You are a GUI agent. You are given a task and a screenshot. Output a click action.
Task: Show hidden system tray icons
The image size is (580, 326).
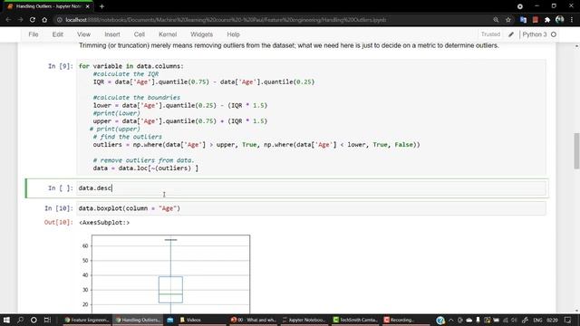[x=451, y=320]
